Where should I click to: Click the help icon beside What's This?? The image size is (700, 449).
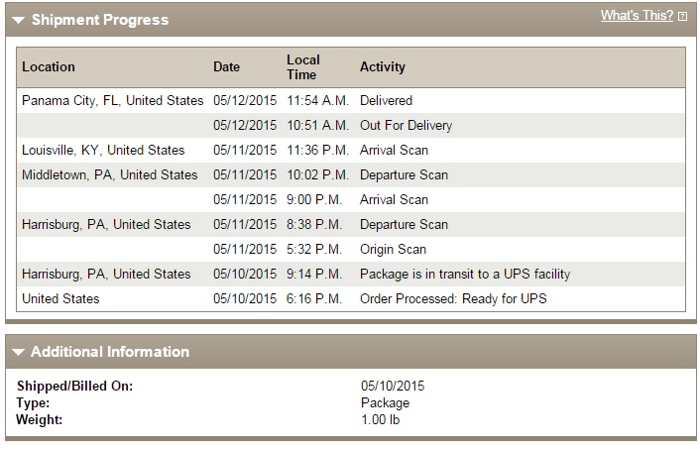click(682, 17)
